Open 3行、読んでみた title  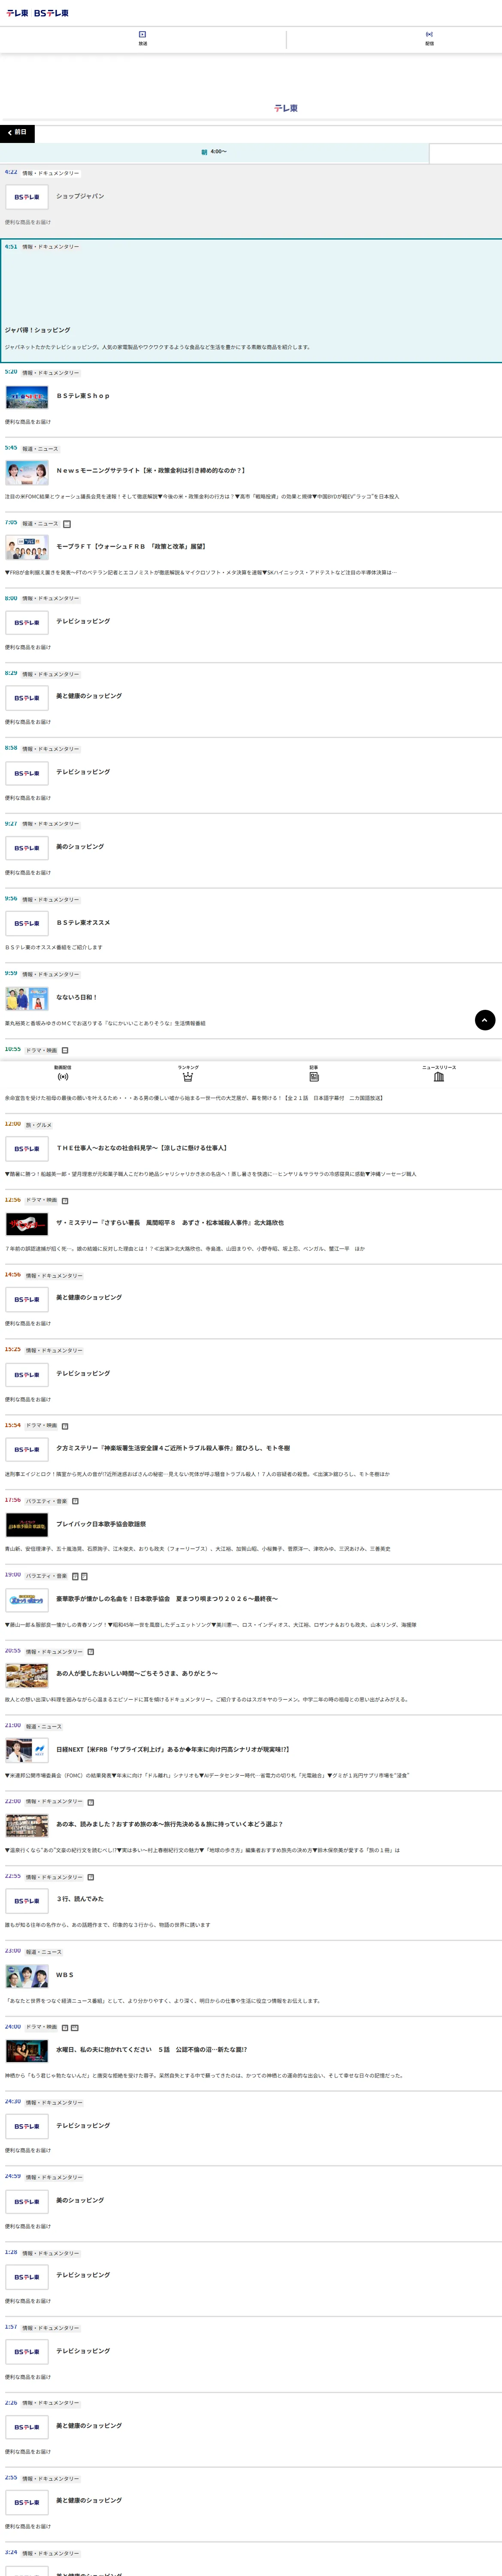[80, 1899]
